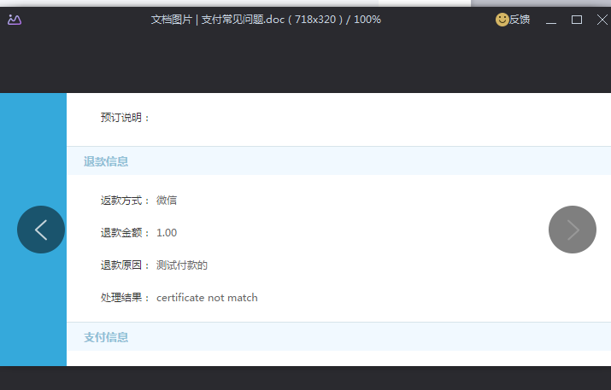Maximize the image viewer window

[577, 20]
